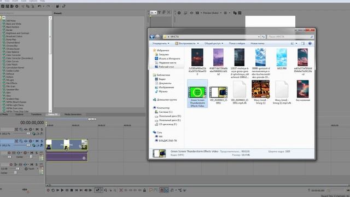
Task: Click the Explorer search field
Action: click(x=290, y=37)
